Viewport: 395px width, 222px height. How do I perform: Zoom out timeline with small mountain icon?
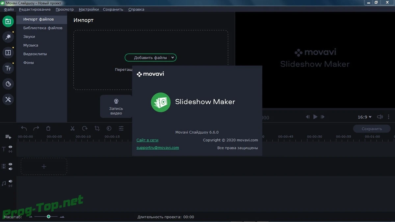(31, 217)
